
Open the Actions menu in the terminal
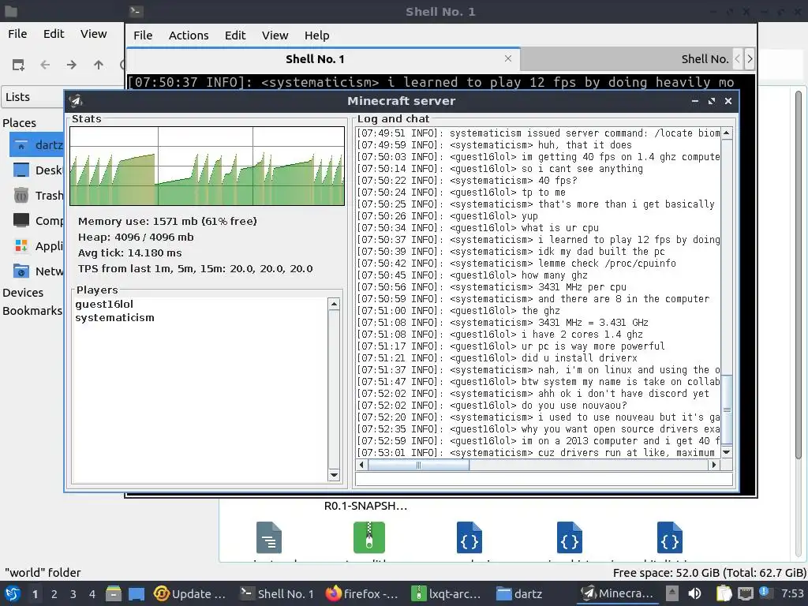click(189, 36)
